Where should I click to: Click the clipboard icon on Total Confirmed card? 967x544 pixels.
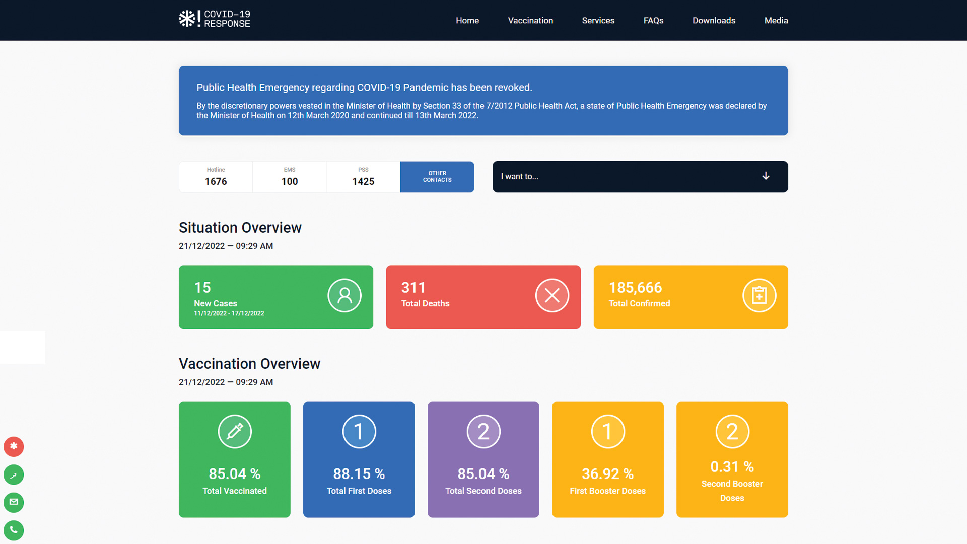tap(759, 295)
